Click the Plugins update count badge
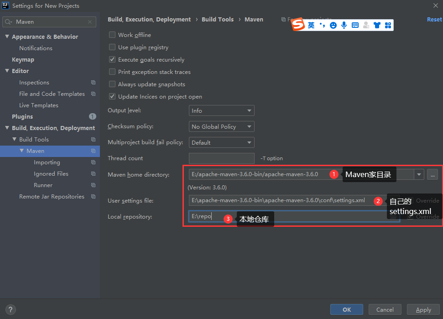This screenshot has width=443, height=319. pyautogui.click(x=92, y=116)
